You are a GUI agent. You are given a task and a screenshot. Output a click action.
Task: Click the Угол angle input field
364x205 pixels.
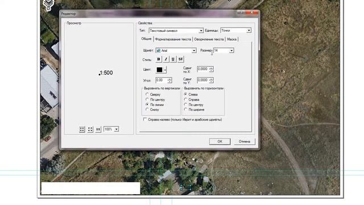[162, 80]
